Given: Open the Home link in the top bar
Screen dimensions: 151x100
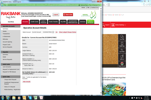Looking at the screenshot, I should [83, 7].
